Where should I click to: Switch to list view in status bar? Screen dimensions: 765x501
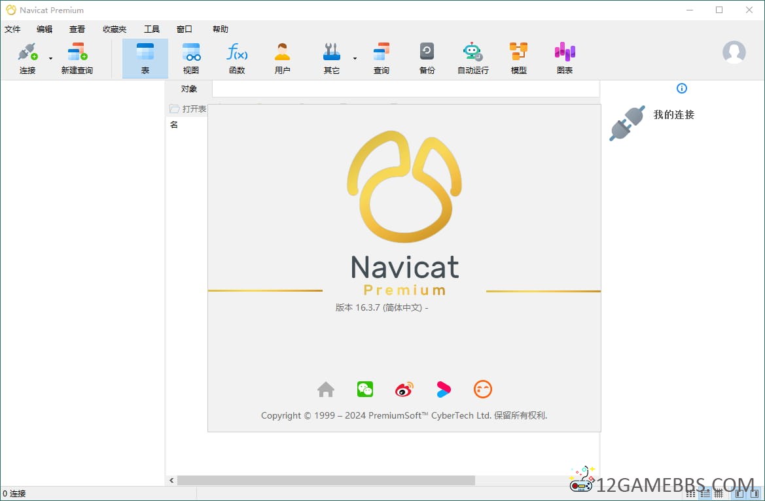[705, 494]
